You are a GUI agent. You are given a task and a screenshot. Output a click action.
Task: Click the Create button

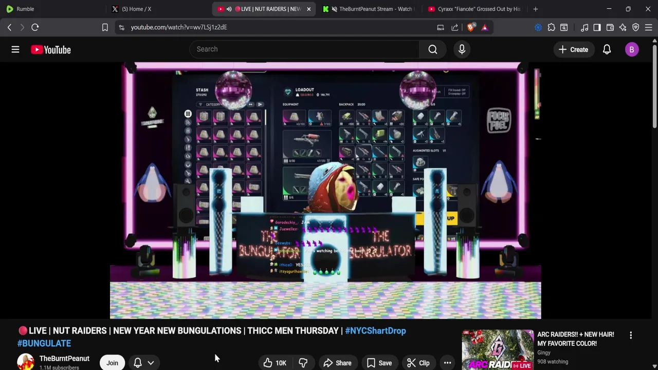tap(573, 49)
